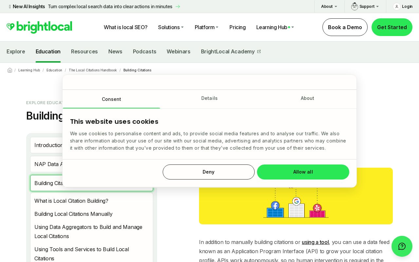Click Learning Hub breadcrumb link

(29, 70)
